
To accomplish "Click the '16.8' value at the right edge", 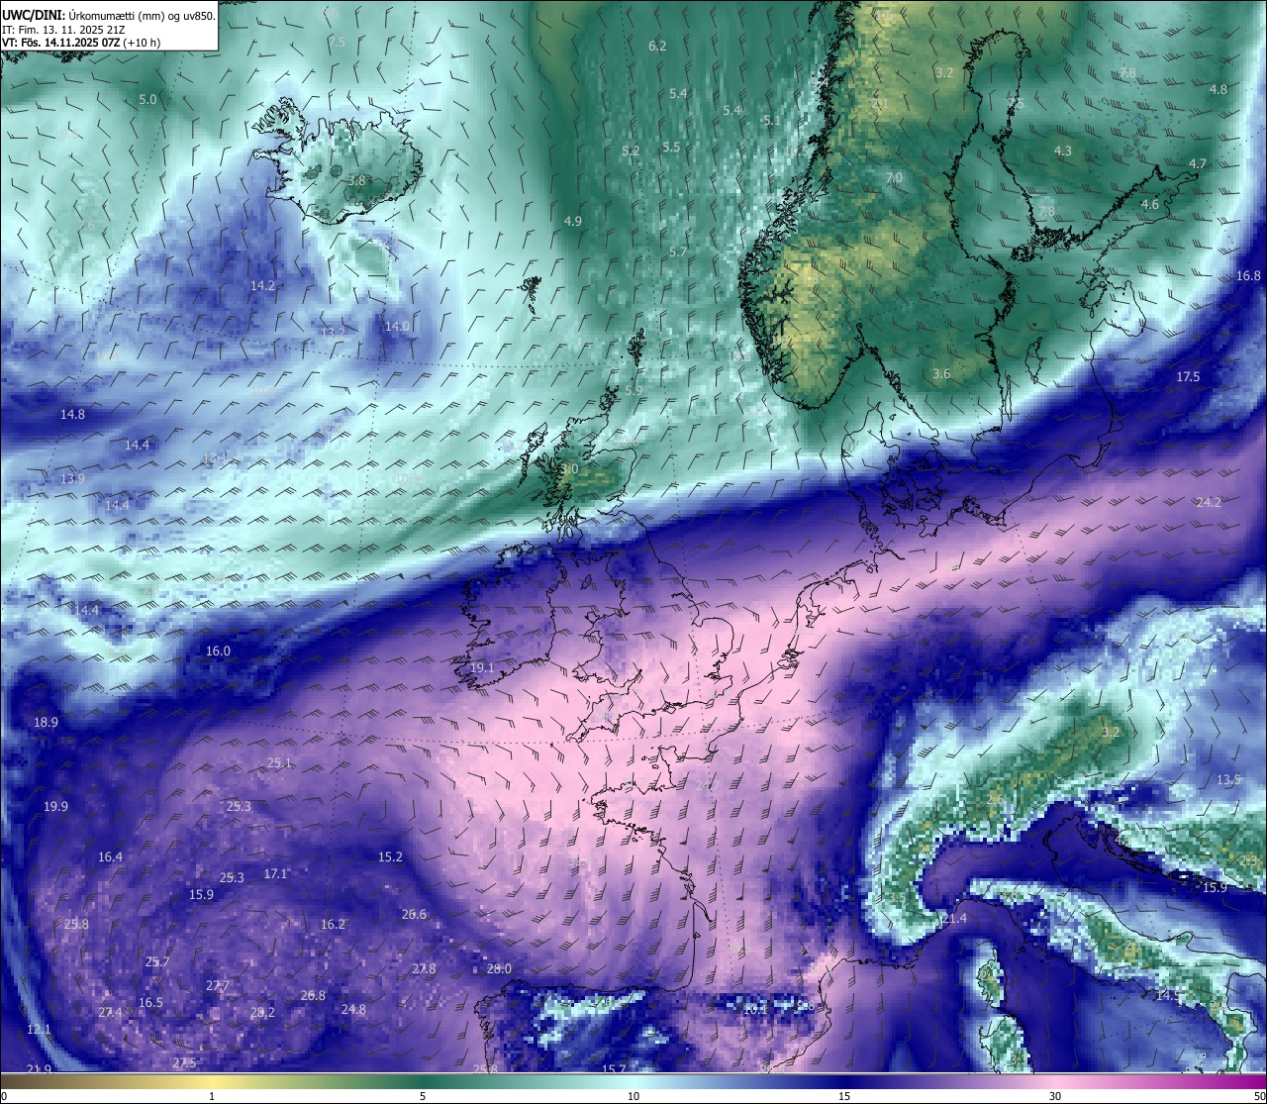I will tap(1248, 276).
